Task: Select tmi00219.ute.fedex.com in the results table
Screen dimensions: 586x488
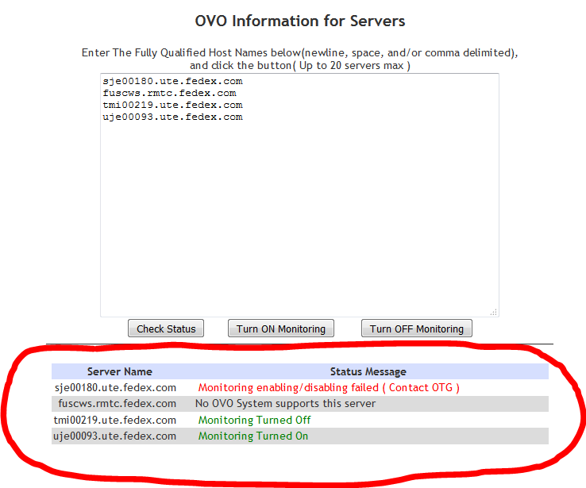Action: (x=115, y=420)
